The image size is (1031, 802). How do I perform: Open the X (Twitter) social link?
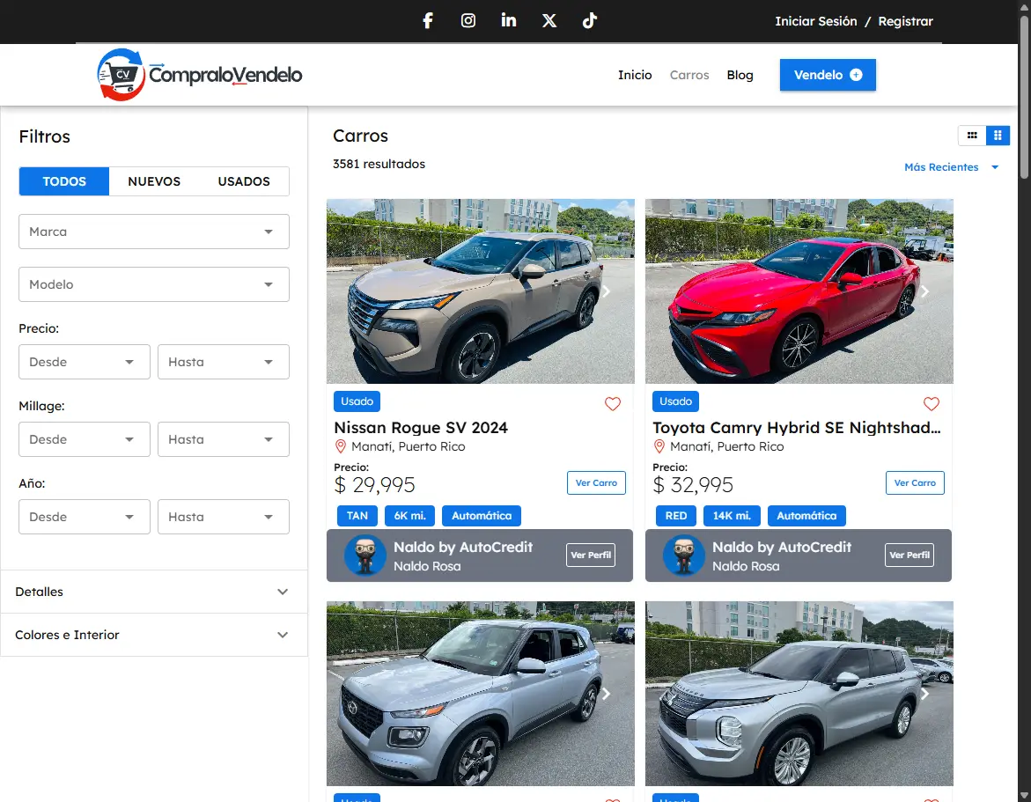tap(549, 21)
